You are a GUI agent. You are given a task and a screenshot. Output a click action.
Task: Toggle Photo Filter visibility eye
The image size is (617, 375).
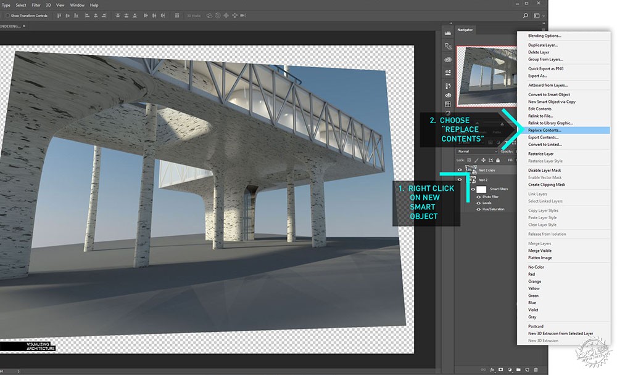point(479,196)
